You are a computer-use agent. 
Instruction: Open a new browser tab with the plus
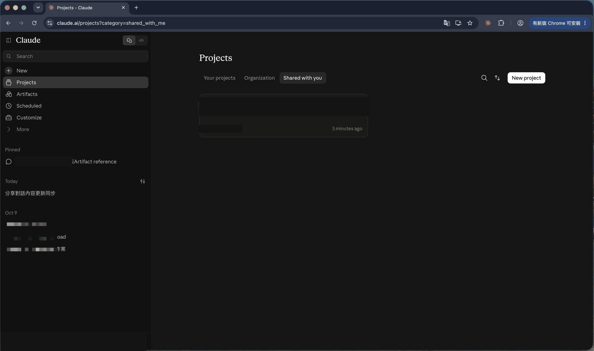[x=136, y=8]
